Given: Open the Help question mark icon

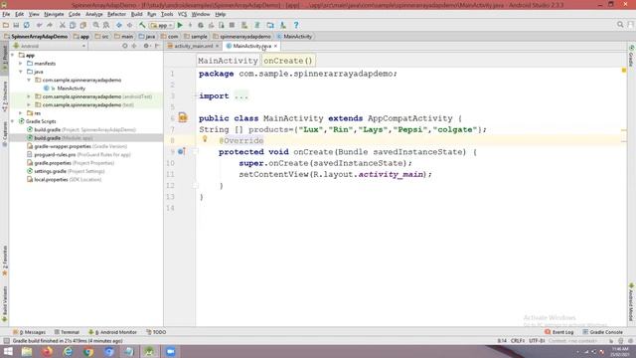Looking at the screenshot, I should coord(296,25).
